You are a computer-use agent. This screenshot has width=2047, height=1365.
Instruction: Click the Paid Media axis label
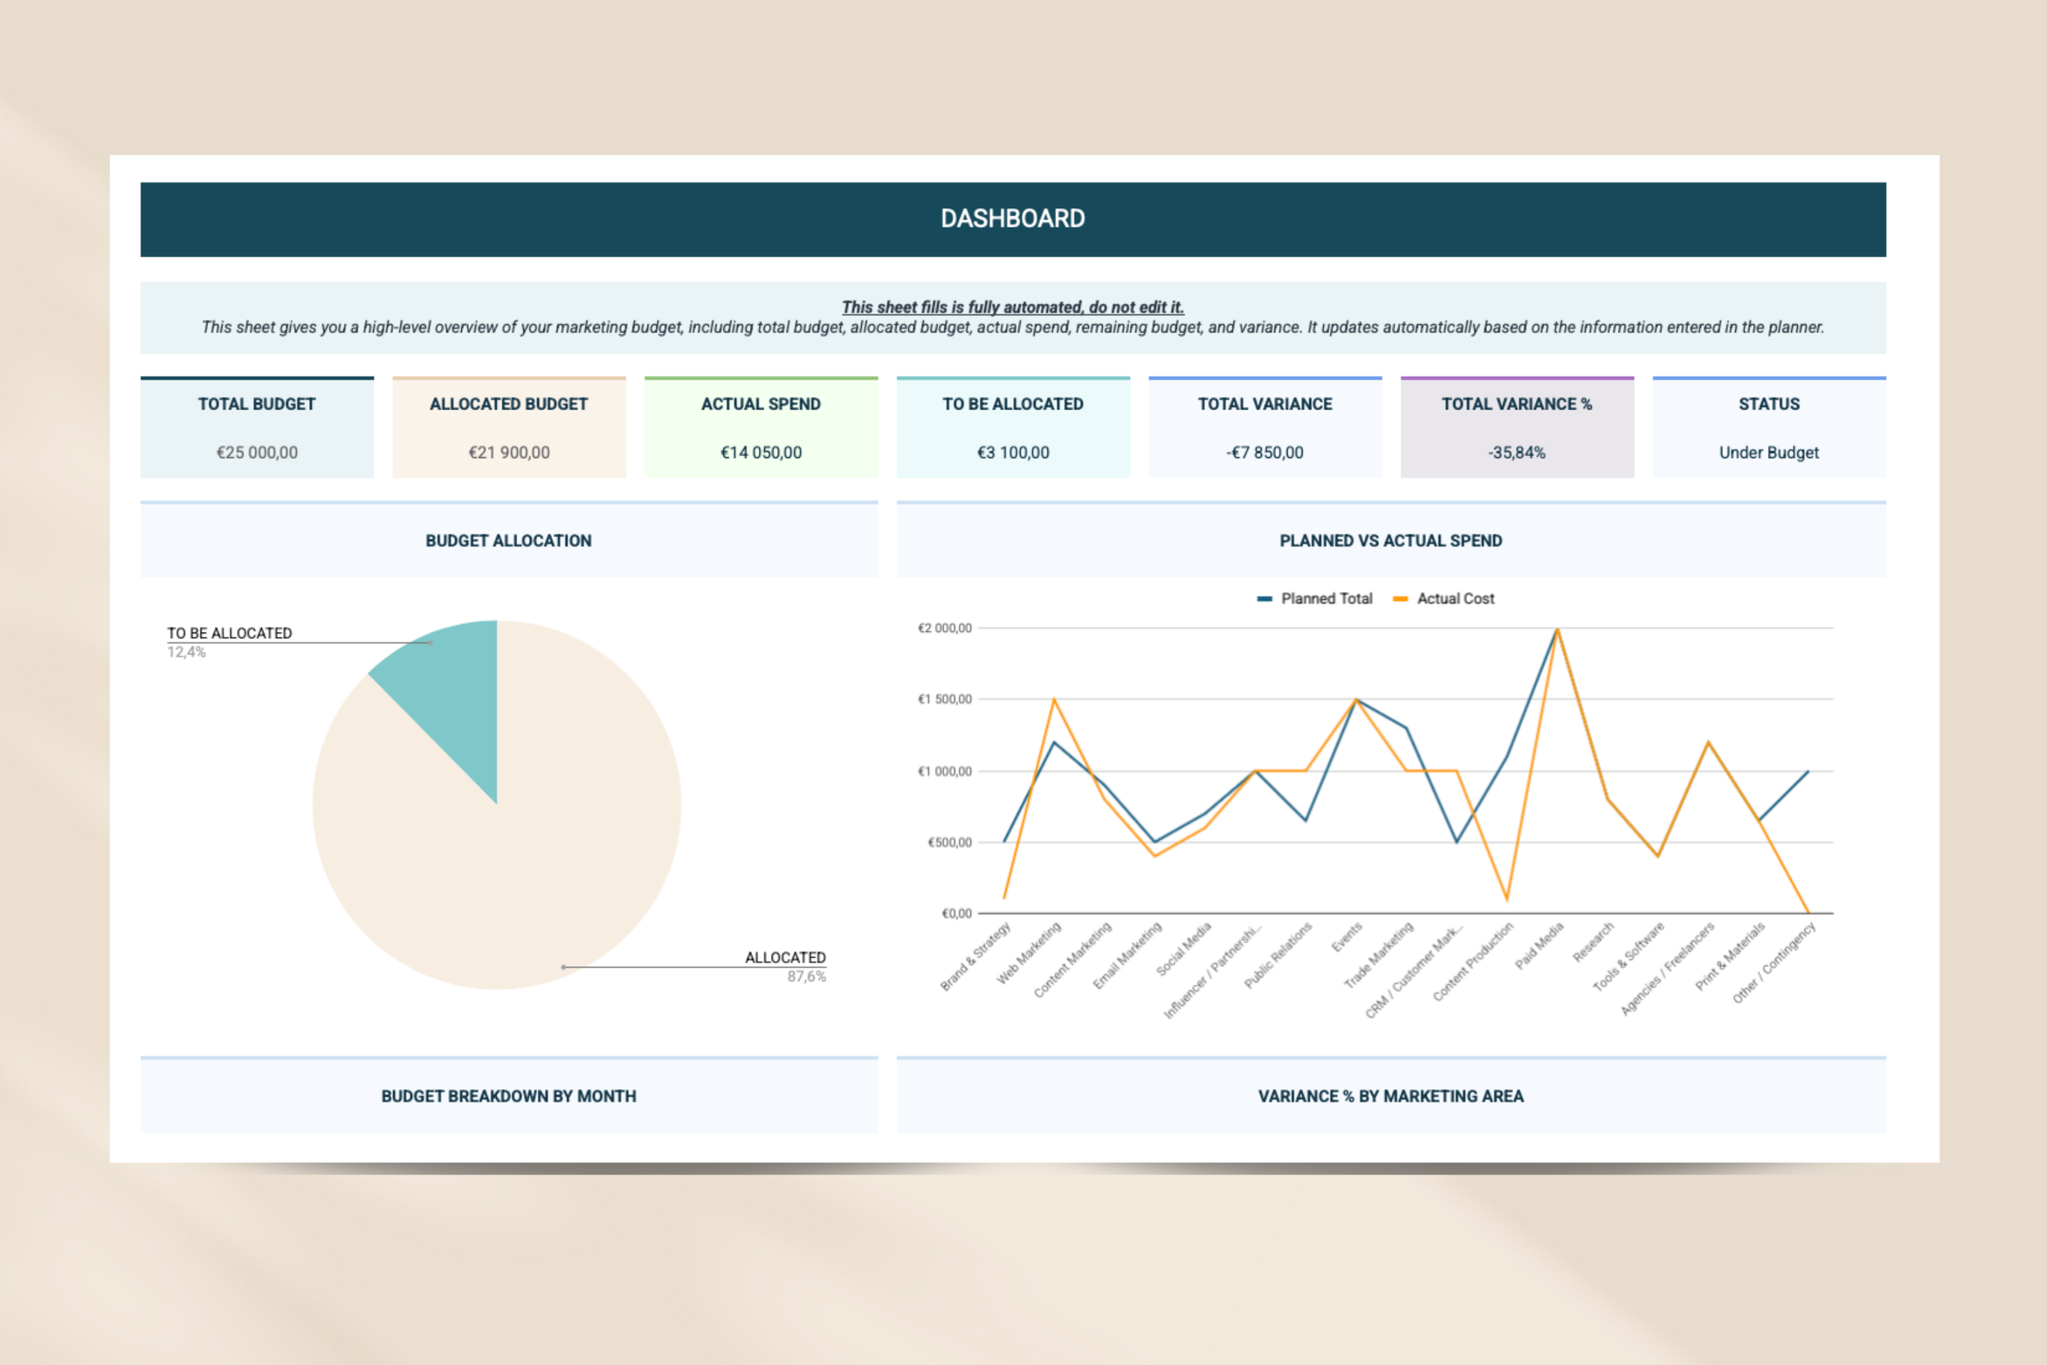tap(1539, 946)
